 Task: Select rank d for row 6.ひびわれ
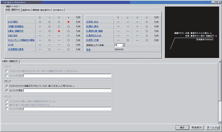coord(59,22)
